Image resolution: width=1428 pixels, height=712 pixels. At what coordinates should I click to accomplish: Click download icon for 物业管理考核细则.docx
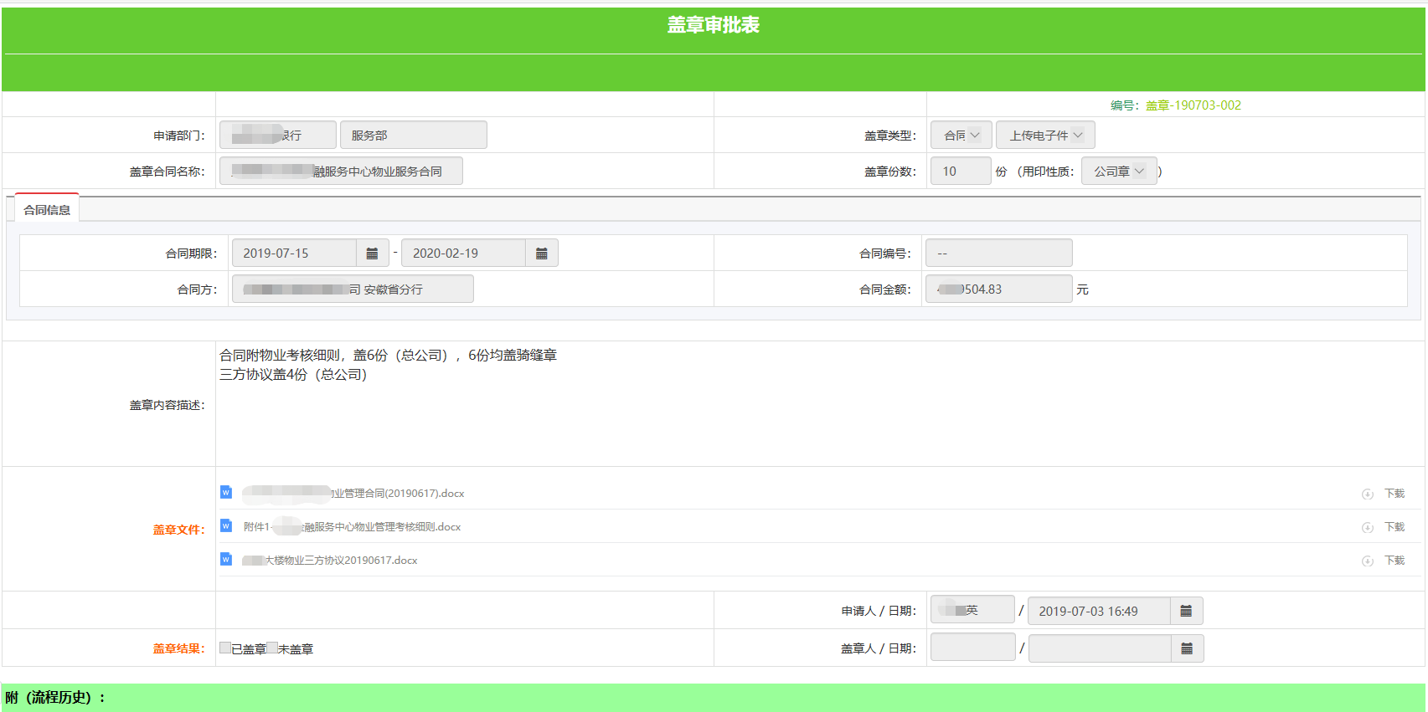tap(1367, 527)
